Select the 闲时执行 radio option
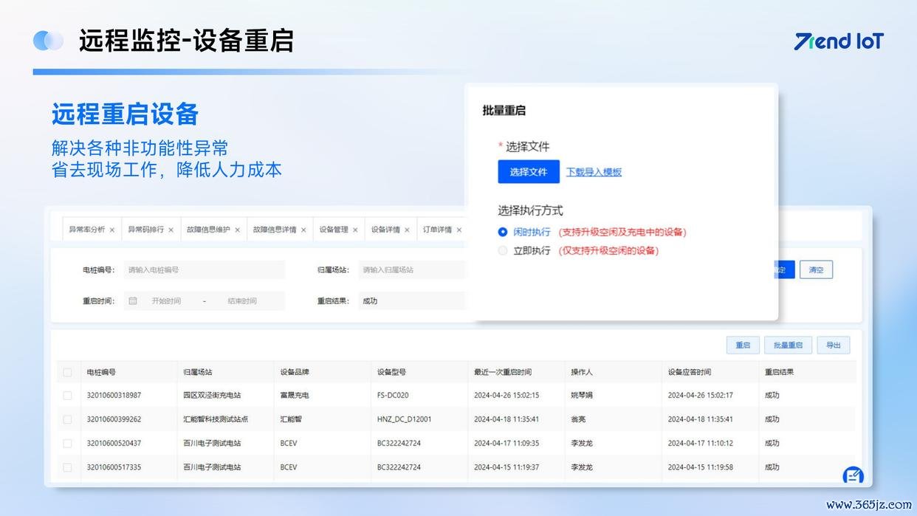This screenshot has height=516, width=917. pyautogui.click(x=503, y=232)
